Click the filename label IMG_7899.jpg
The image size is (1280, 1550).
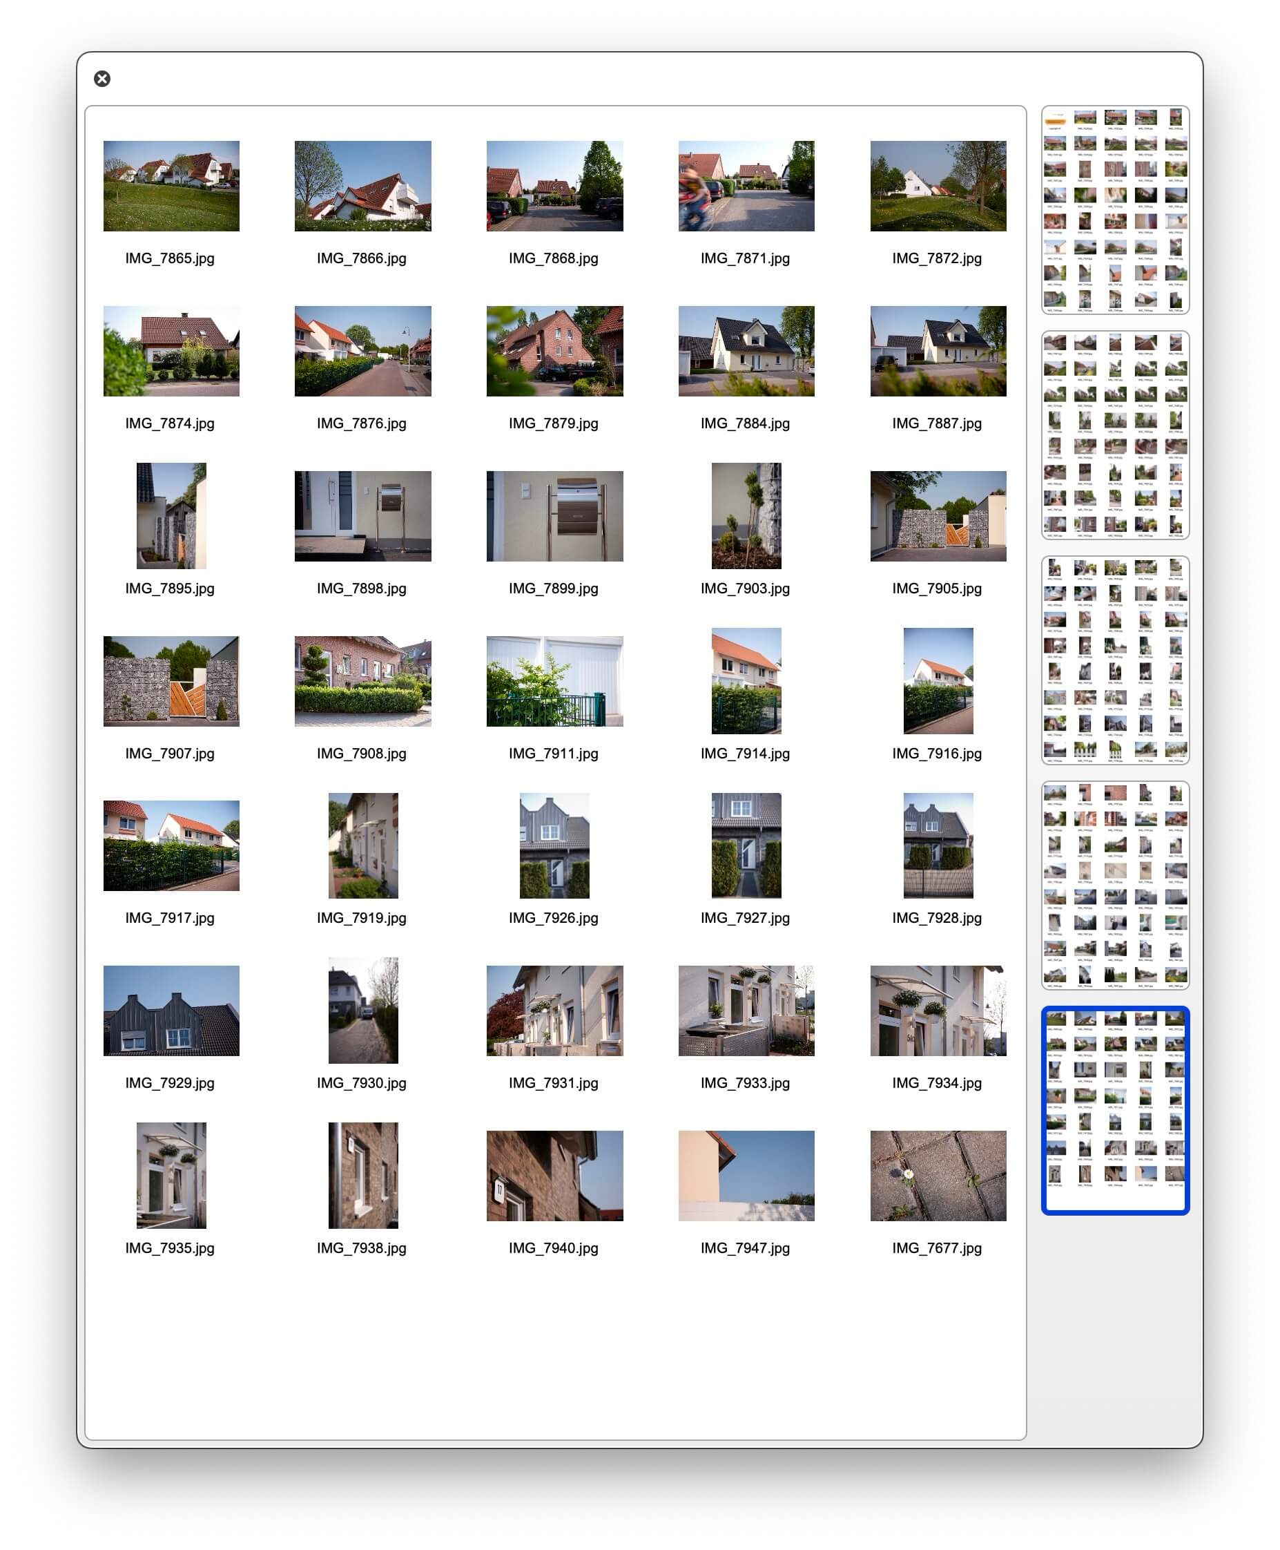tap(554, 589)
